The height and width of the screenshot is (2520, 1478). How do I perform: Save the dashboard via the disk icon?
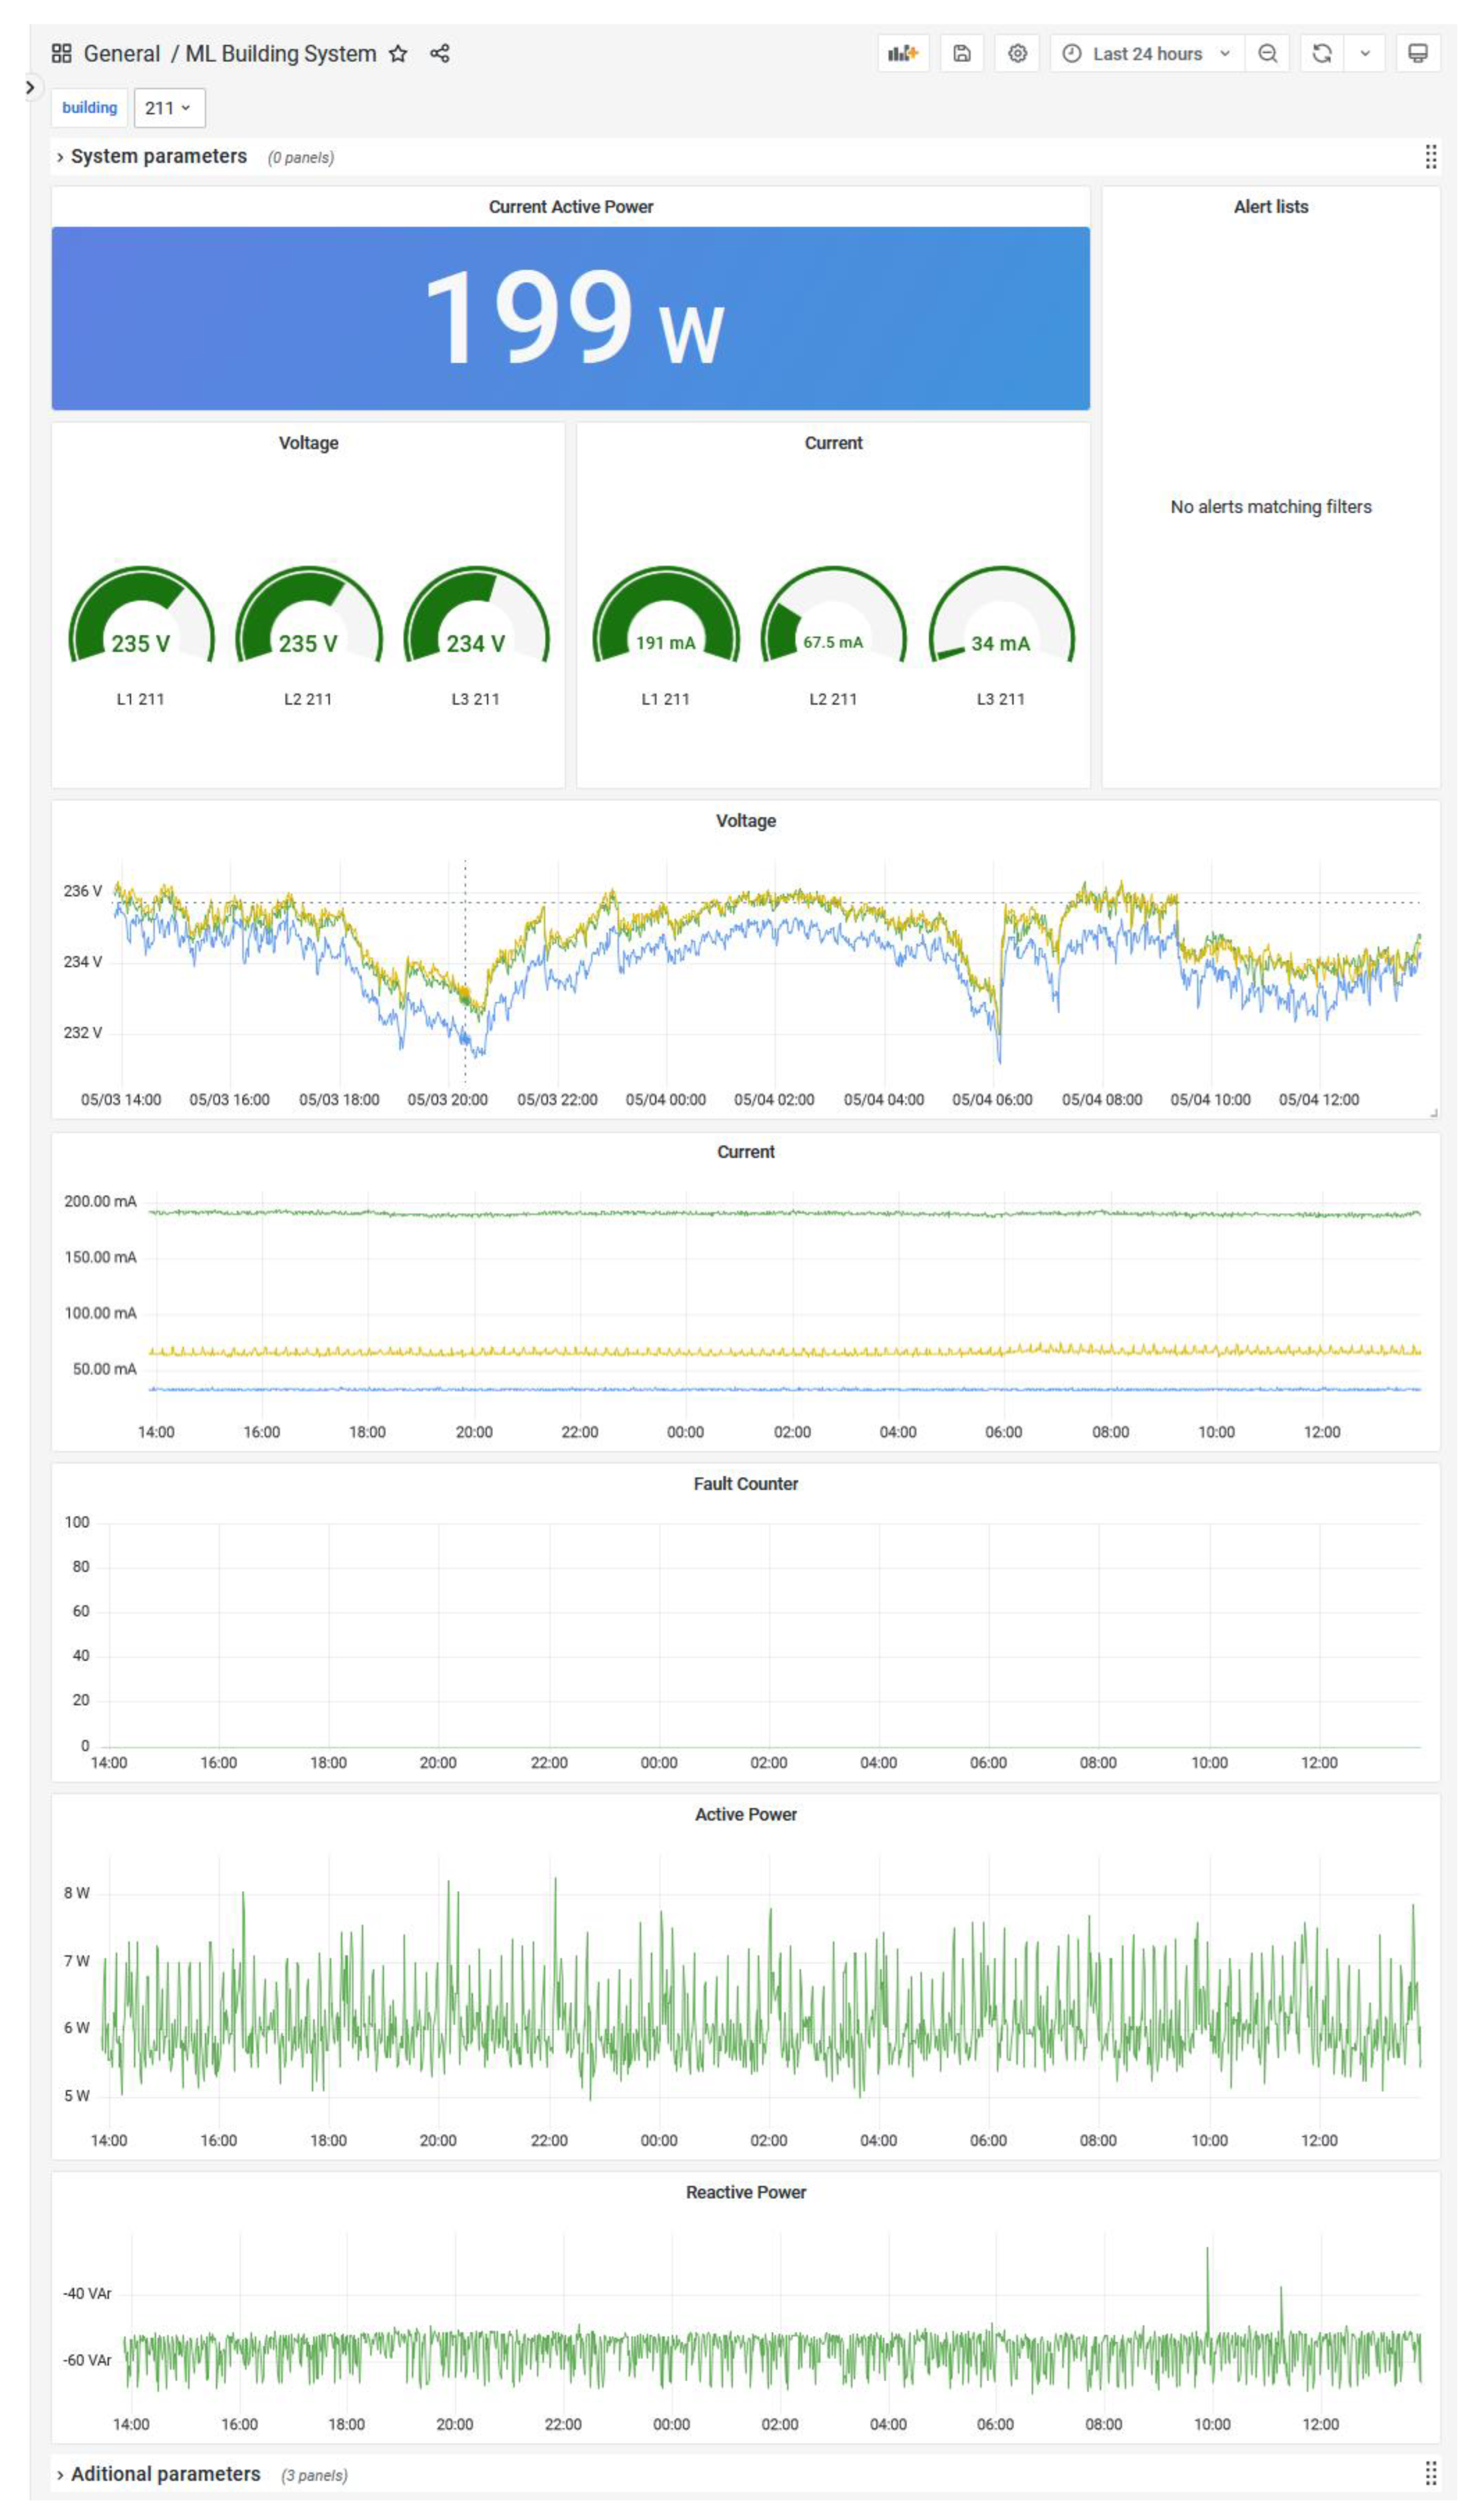pyautogui.click(x=961, y=54)
